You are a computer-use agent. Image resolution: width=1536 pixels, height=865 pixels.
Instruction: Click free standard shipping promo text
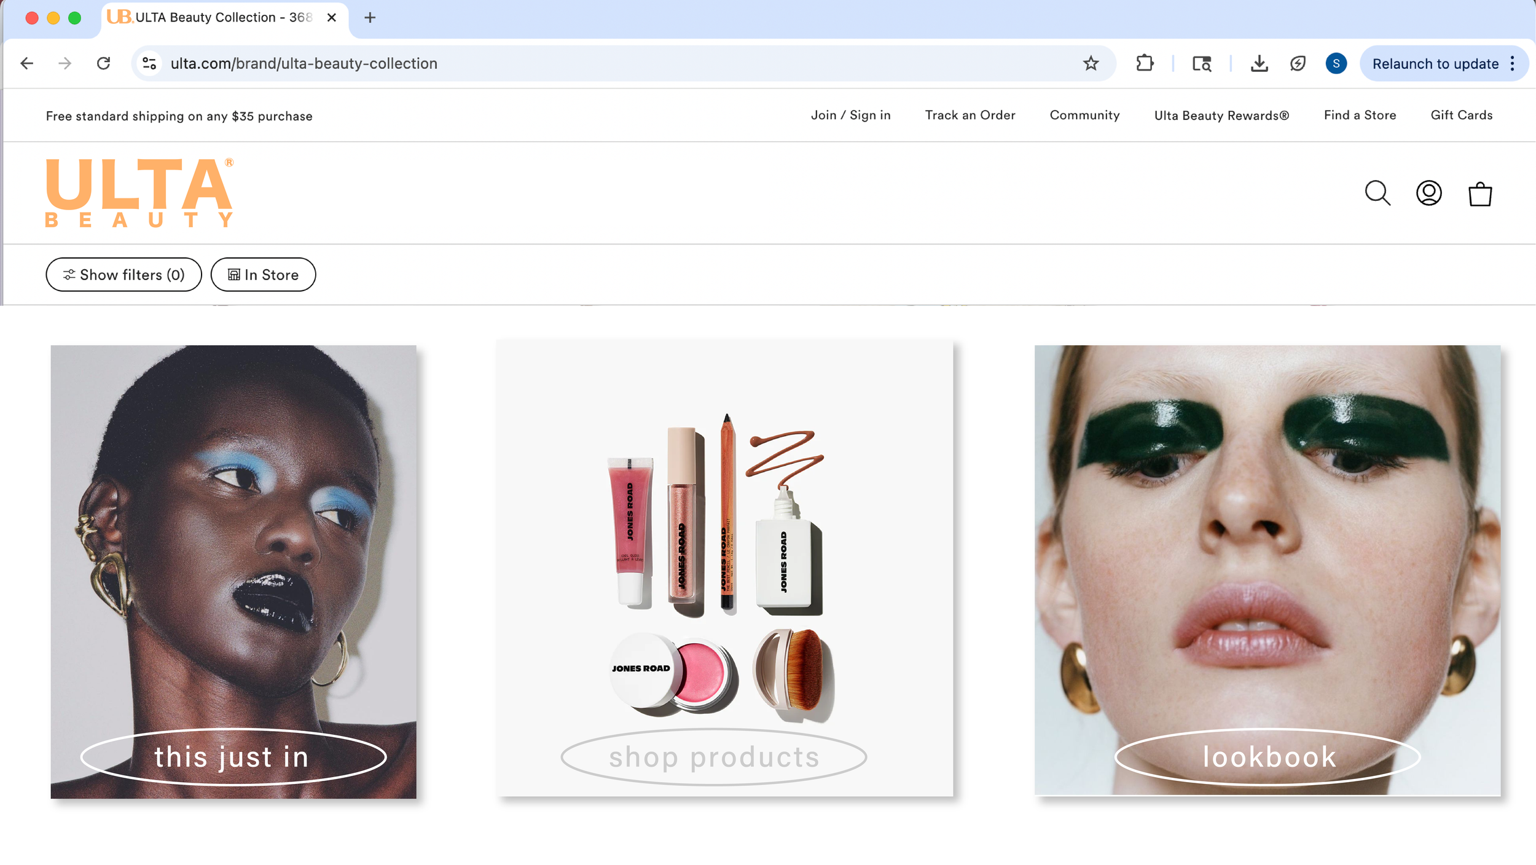pos(179,116)
